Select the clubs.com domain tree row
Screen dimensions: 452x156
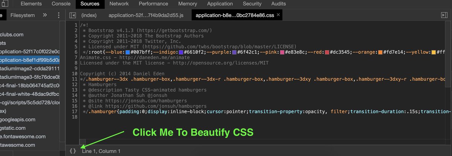pyautogui.click(x=30, y=34)
